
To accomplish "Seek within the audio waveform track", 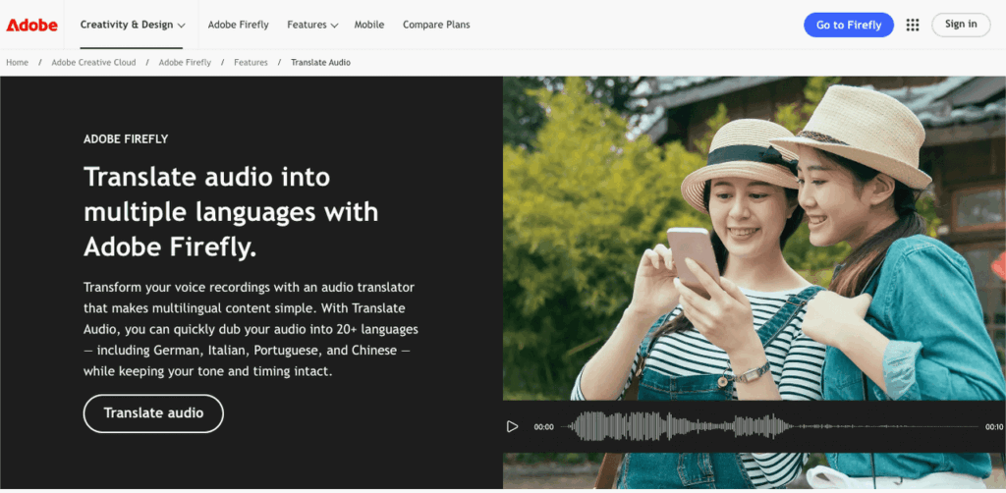I will [x=770, y=426].
